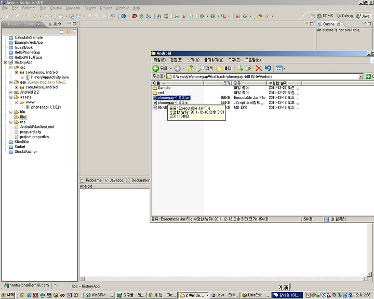Click 수정한 날짜 column header in explorer
This screenshot has height=299, width=374.
coord(284,83)
